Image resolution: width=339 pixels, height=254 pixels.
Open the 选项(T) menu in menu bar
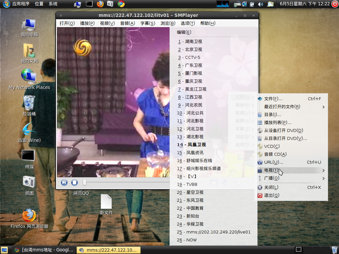tap(188, 23)
